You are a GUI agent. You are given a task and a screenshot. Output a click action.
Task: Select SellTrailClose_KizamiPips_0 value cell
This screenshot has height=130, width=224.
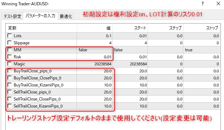coord(94,106)
